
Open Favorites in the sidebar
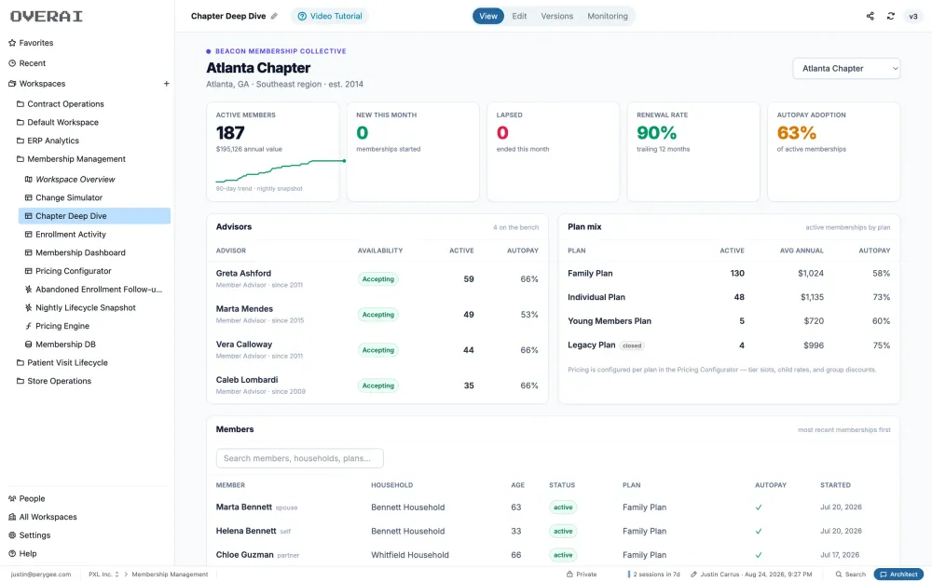point(31,43)
